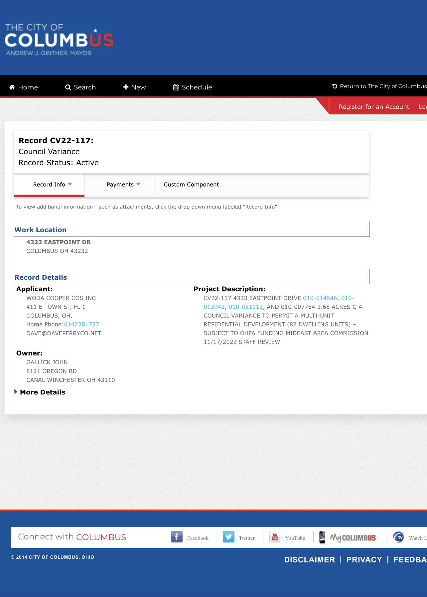Screen dimensions: 427x597
Task: Click email DAVE@DAVEPERRYCO.NET
Action: click(64, 333)
